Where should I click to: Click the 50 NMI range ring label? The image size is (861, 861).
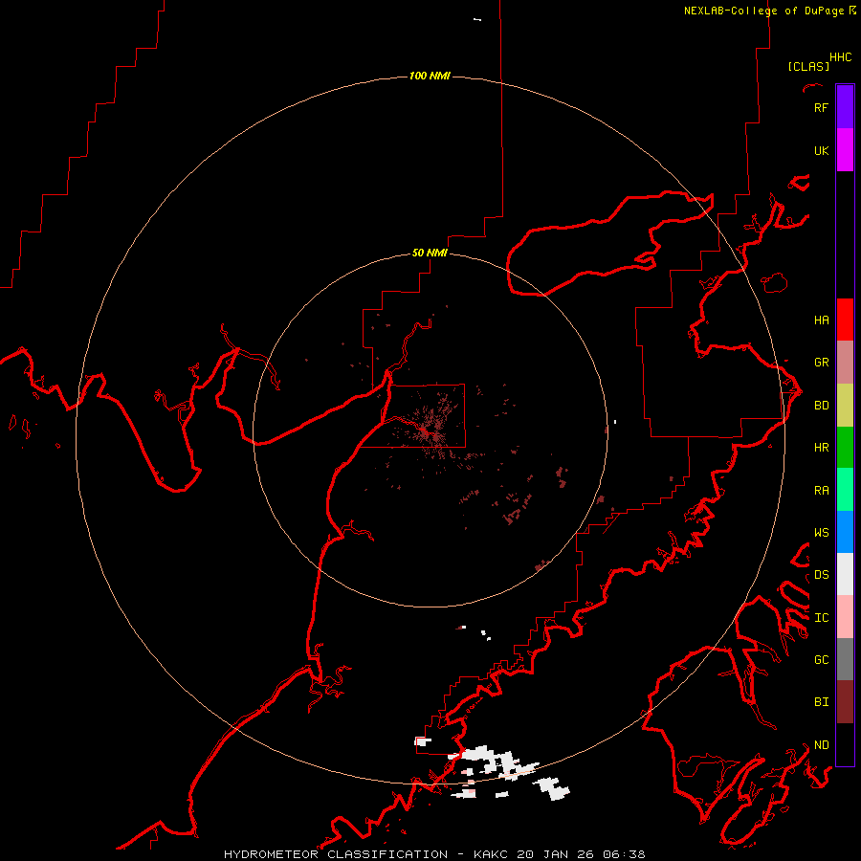tap(430, 253)
